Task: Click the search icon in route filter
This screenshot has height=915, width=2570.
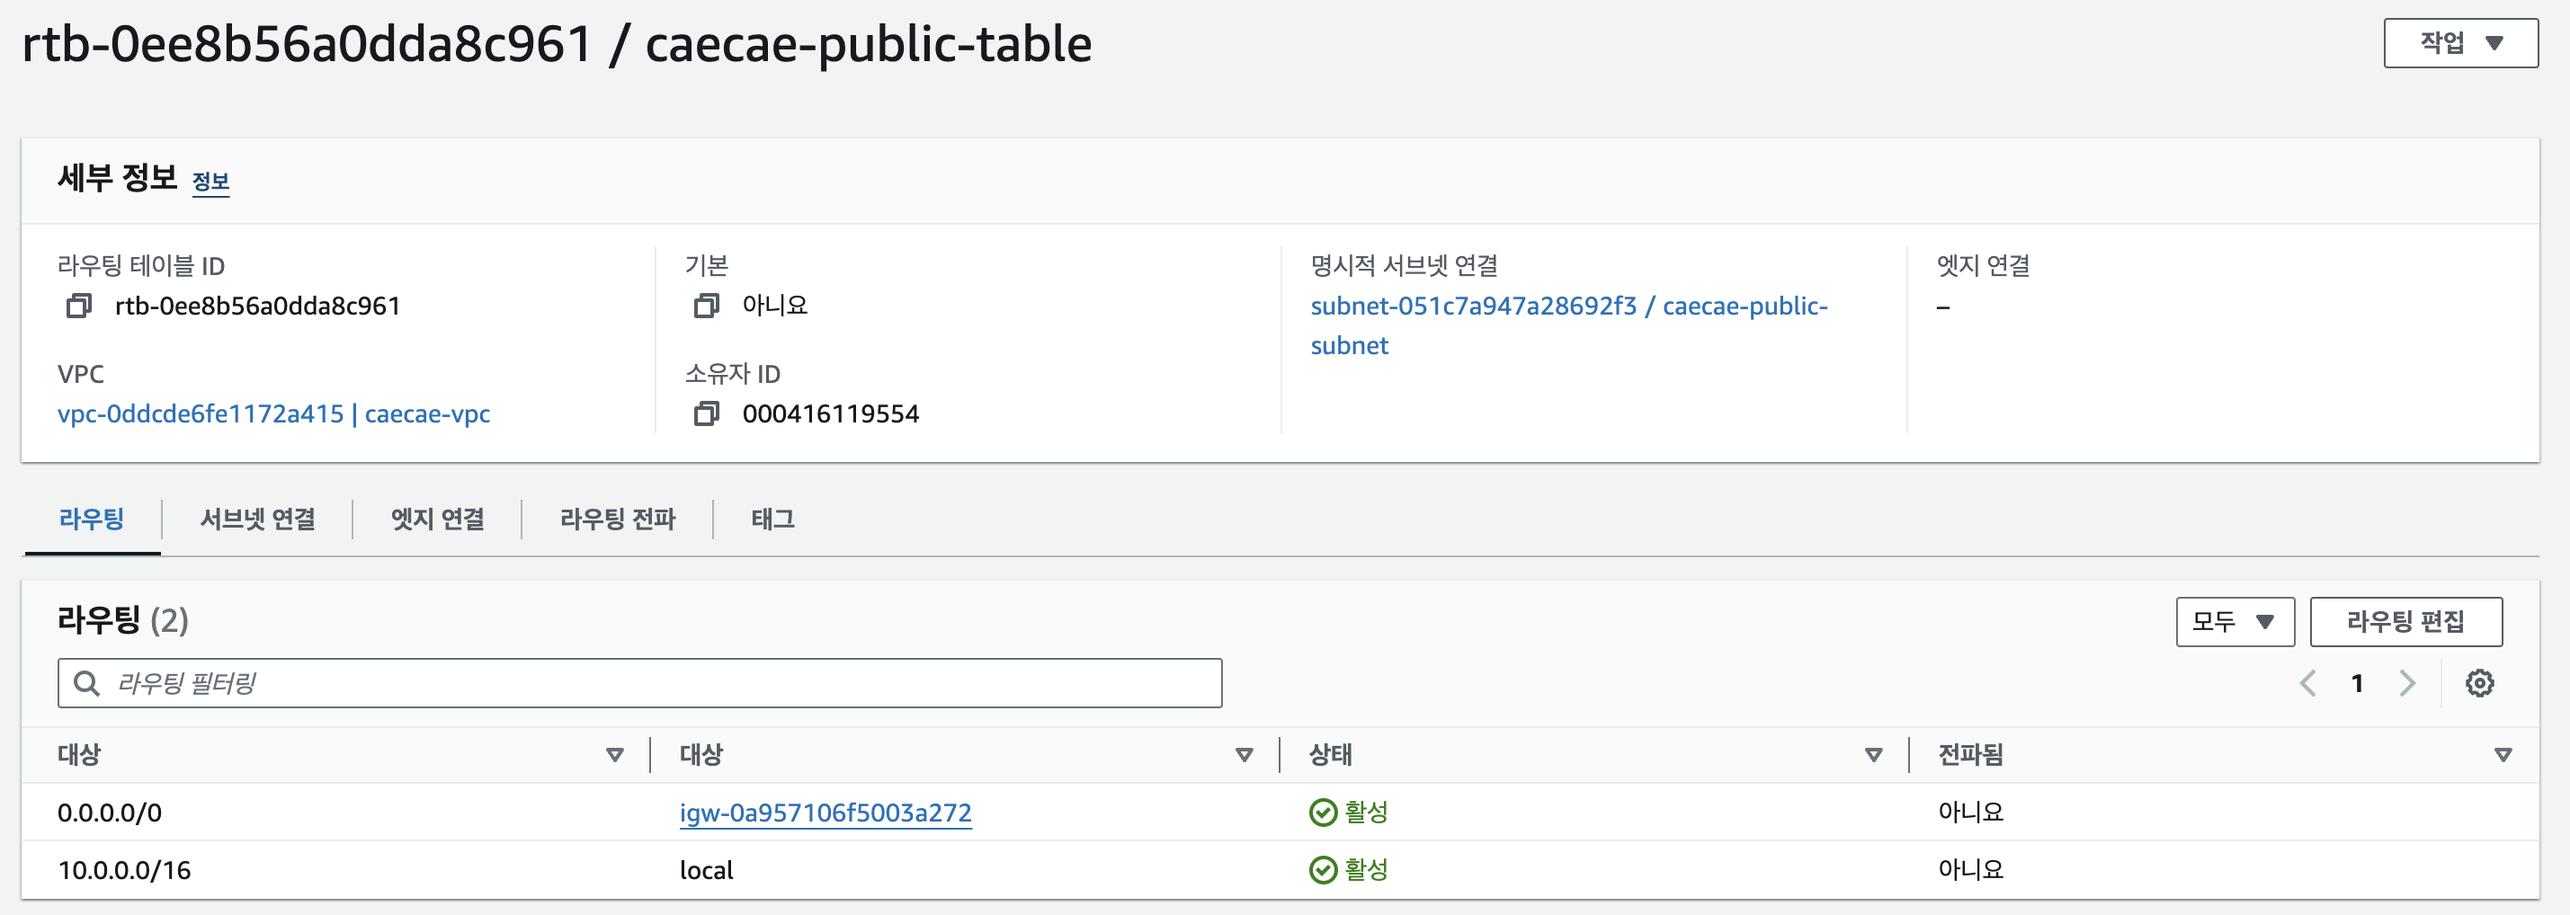Action: 87,684
